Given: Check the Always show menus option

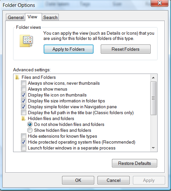Looking at the screenshot, I should pyautogui.click(x=24, y=89).
